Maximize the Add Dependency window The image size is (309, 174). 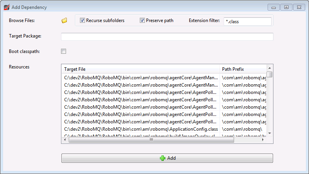point(286,7)
